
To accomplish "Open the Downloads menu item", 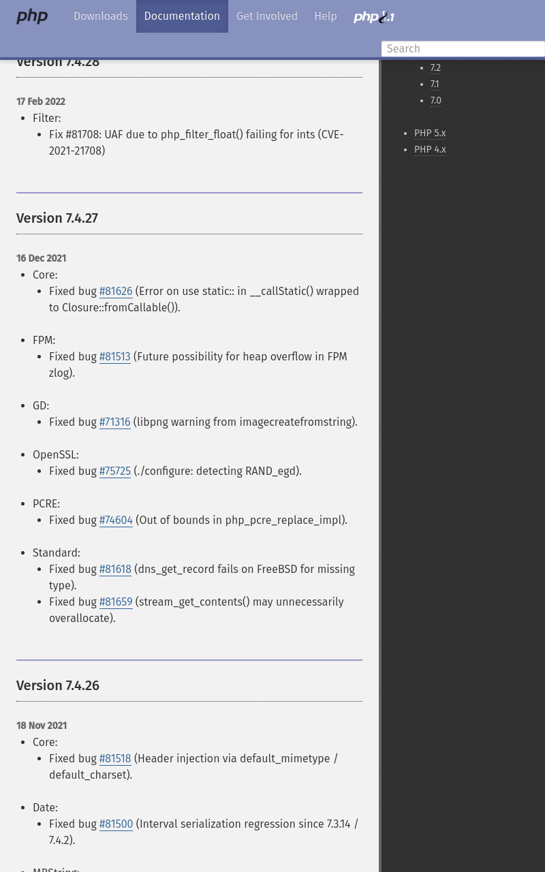I will (101, 16).
